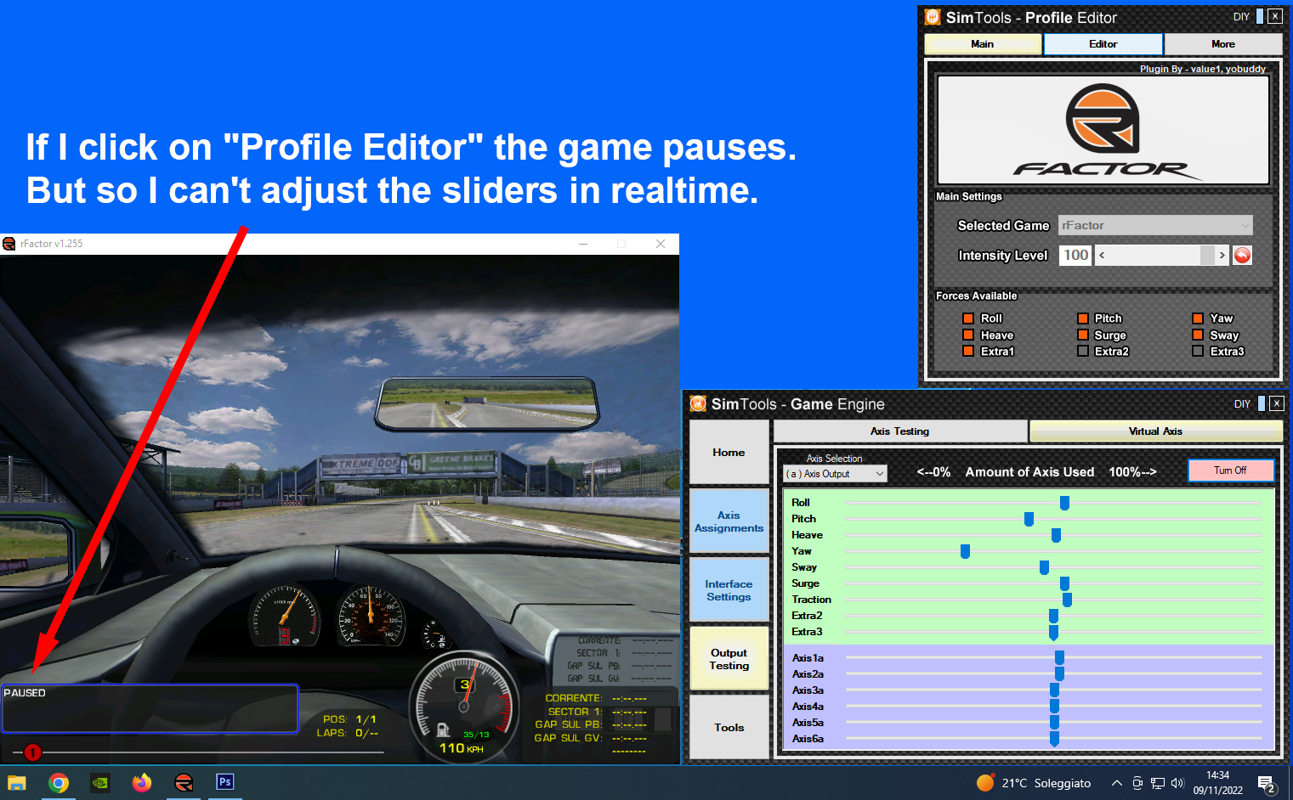1293x800 pixels.
Task: Open the More tab in Profile Editor
Action: [1223, 44]
